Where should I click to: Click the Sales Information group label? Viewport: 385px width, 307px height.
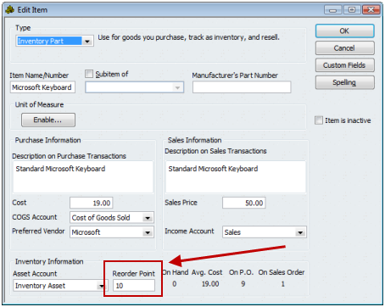point(194,140)
